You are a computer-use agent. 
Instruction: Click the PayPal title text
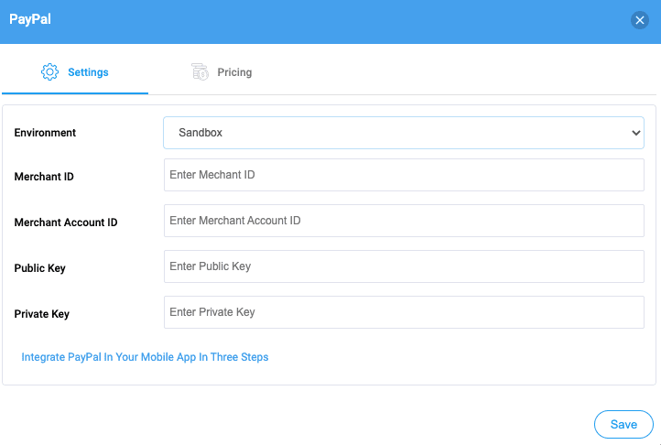point(30,19)
